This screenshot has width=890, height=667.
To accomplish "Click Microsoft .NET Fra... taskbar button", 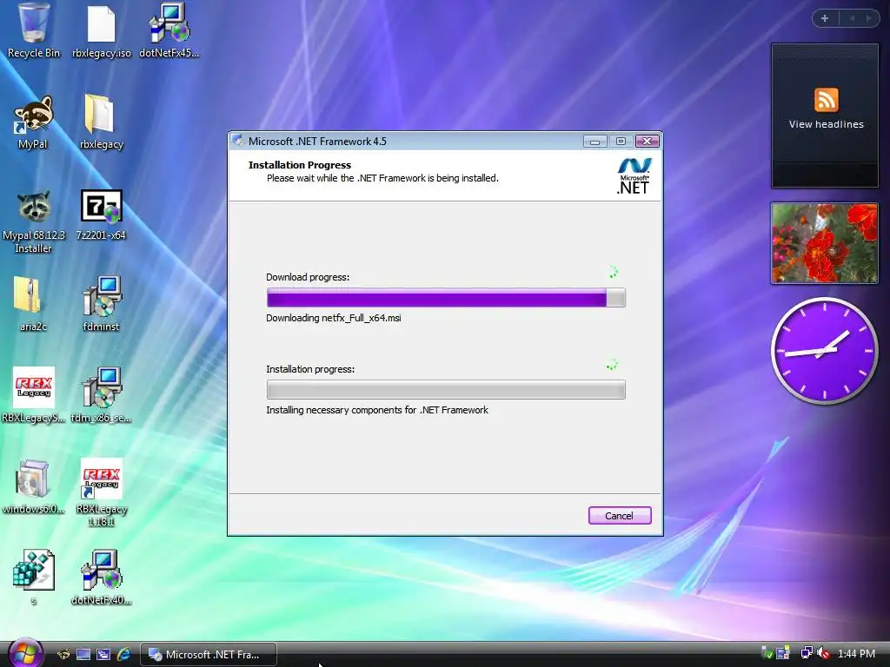I will (209, 655).
